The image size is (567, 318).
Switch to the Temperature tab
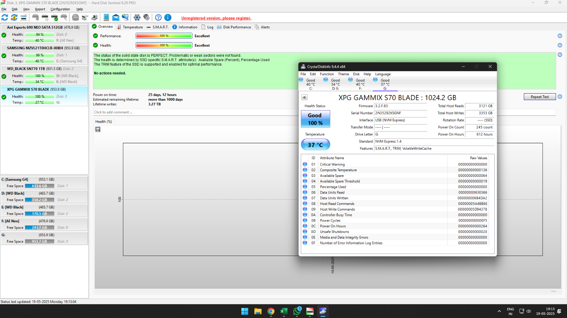point(130,27)
